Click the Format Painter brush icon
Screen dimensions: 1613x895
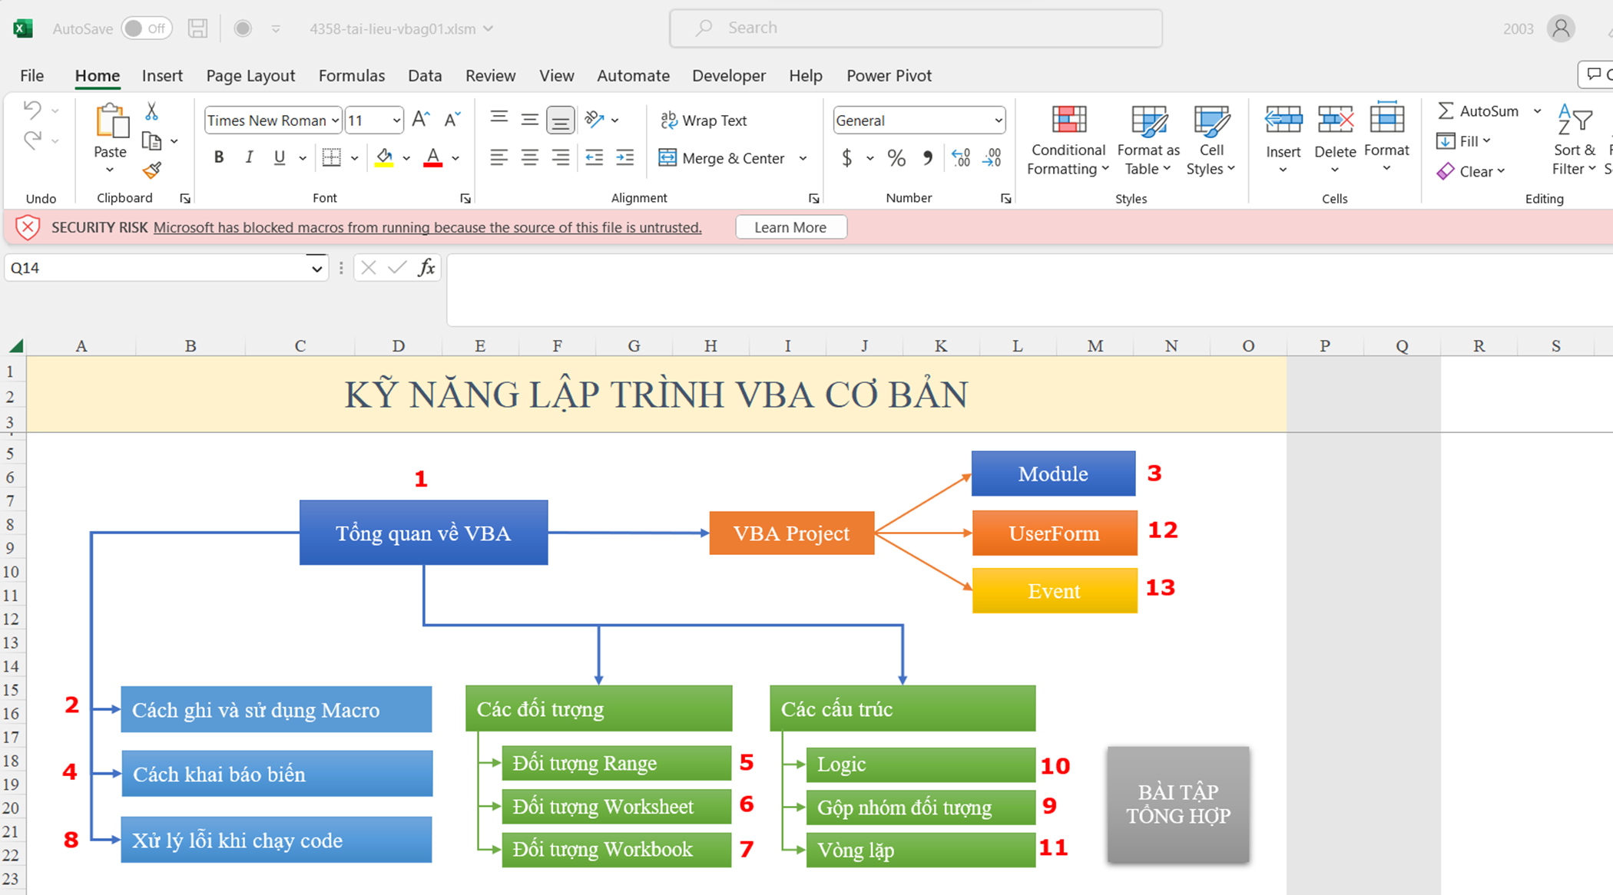152,170
